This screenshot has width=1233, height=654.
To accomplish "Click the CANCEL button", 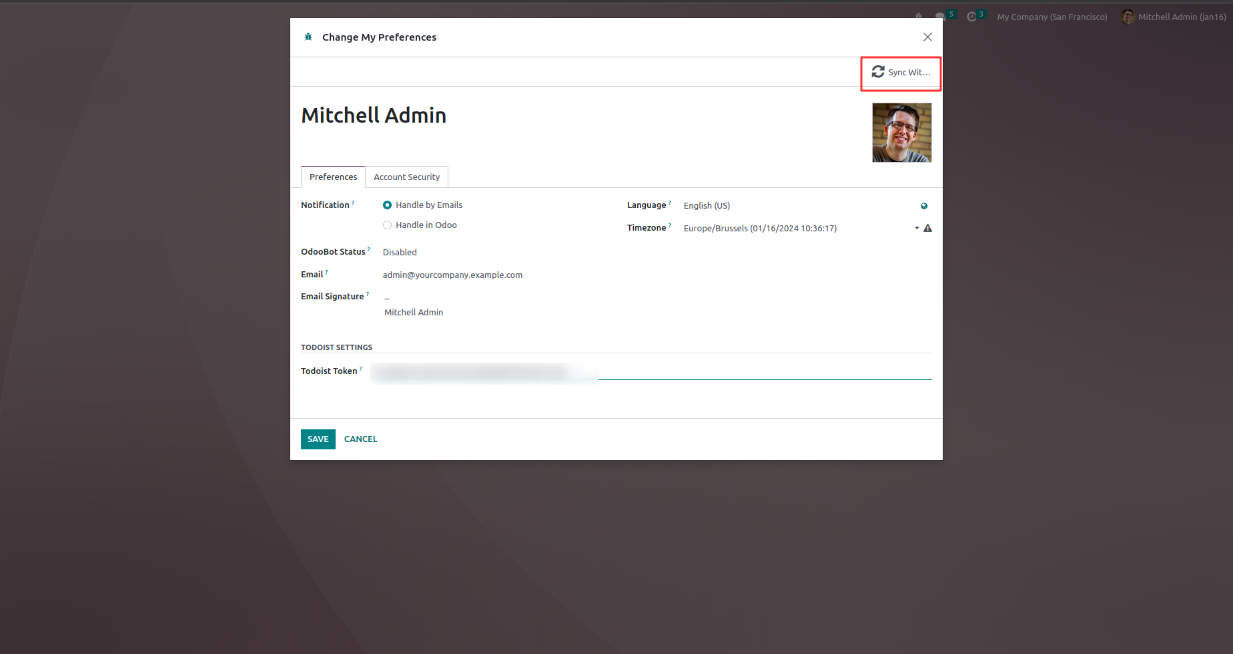I will tap(360, 439).
